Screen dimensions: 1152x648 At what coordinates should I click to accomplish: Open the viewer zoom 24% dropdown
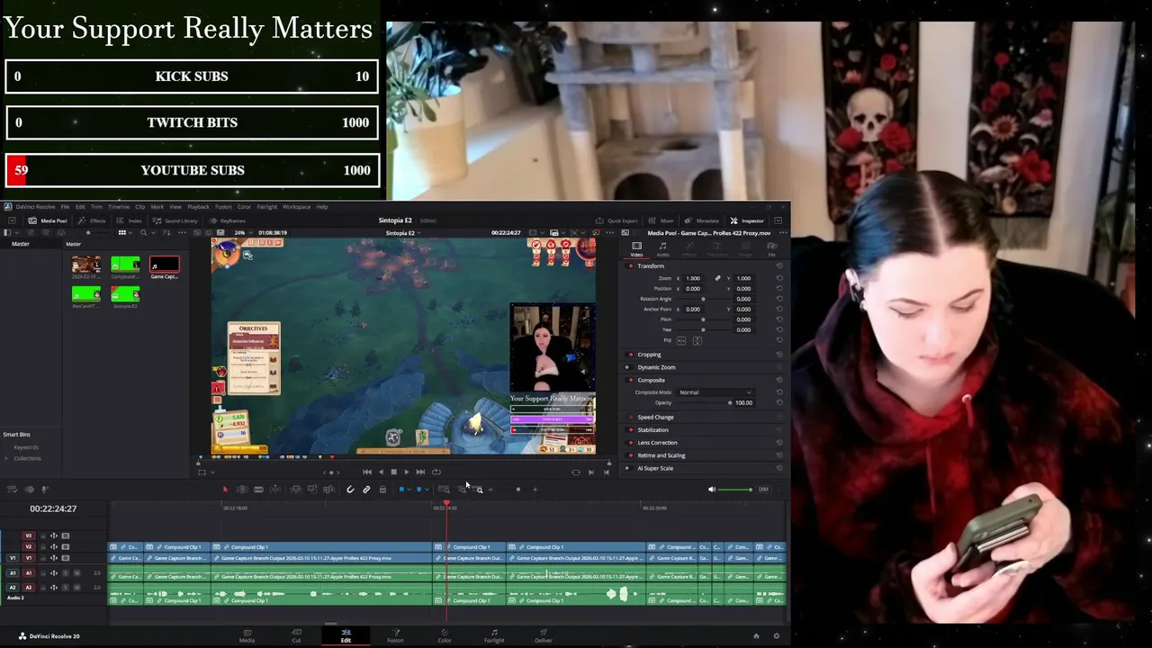[x=243, y=233]
